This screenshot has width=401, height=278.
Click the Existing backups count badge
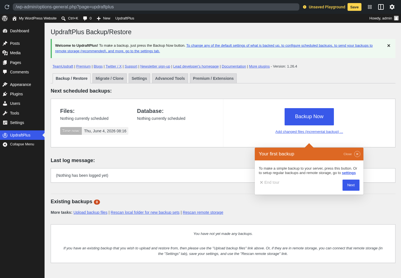point(97,202)
